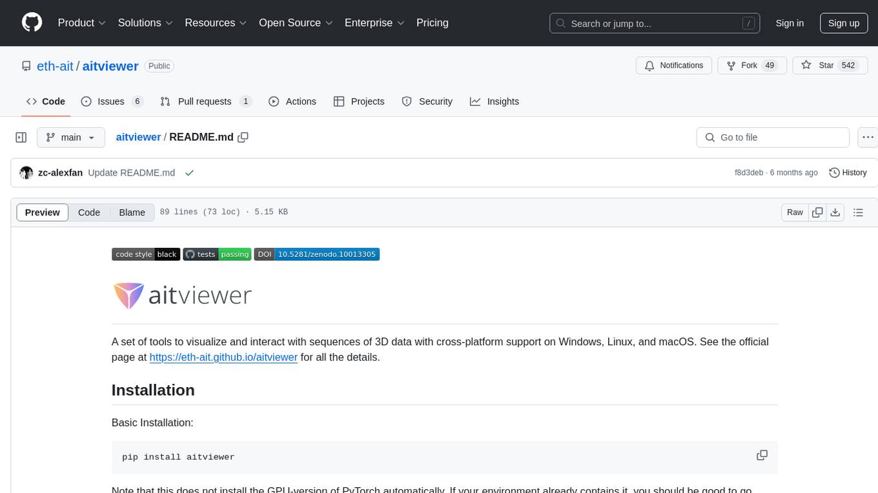This screenshot has width=878, height=493.
Task: Click the Sign up button
Action: 844,23
